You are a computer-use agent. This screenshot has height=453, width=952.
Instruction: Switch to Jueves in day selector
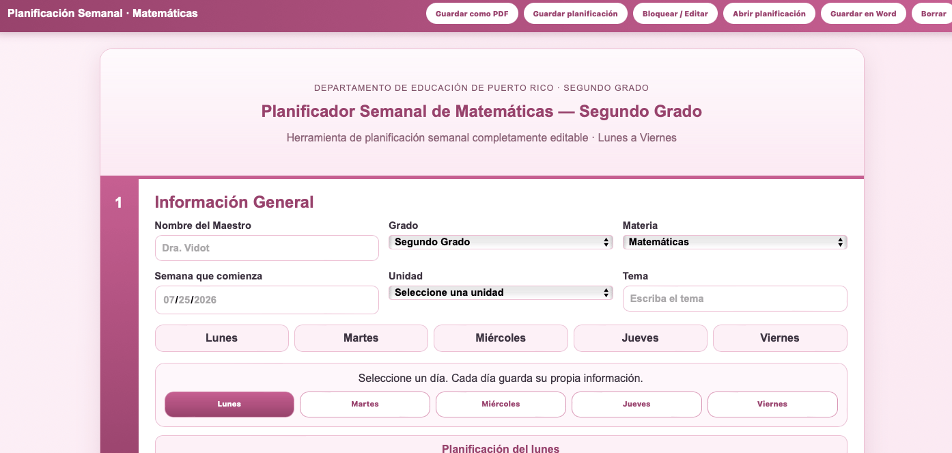pos(636,404)
